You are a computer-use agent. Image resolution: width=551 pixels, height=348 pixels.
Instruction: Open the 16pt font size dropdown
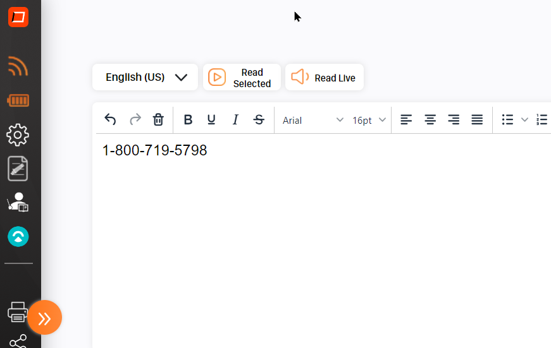point(369,120)
